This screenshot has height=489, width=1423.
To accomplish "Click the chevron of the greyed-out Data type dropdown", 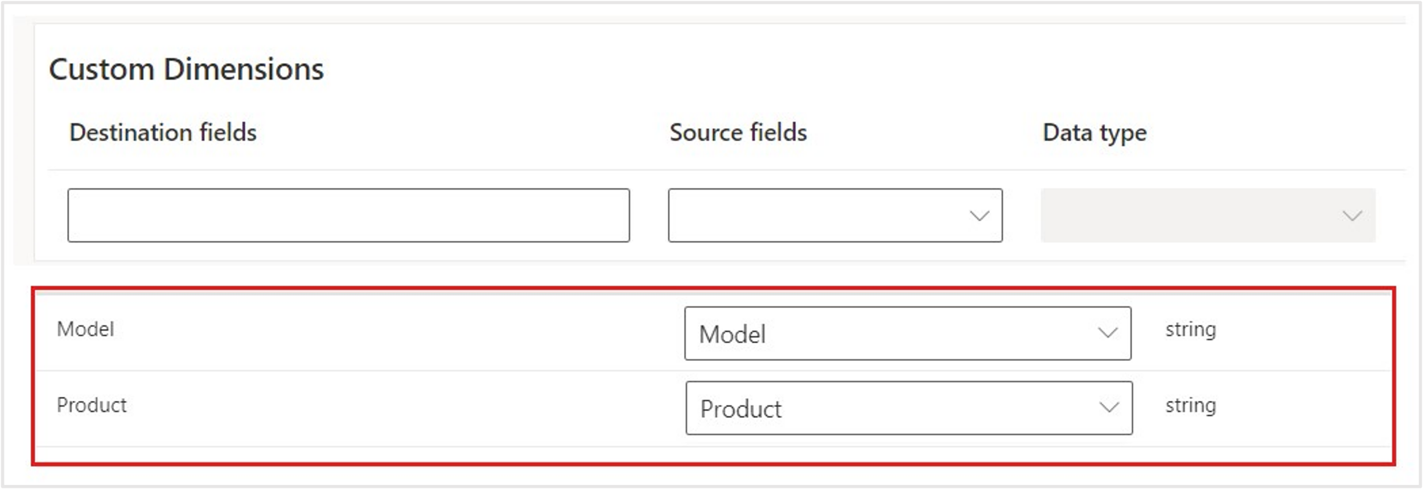I will pyautogui.click(x=1352, y=216).
